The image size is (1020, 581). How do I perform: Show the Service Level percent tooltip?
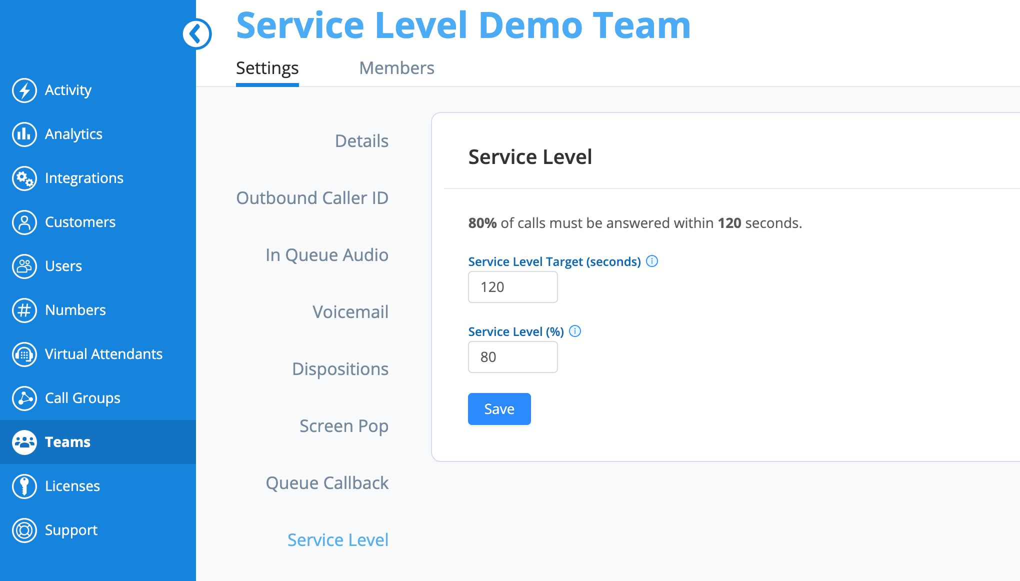coord(575,331)
